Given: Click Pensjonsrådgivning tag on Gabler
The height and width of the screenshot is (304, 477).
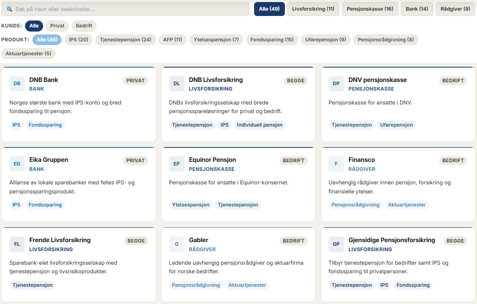Looking at the screenshot, I should click(196, 285).
